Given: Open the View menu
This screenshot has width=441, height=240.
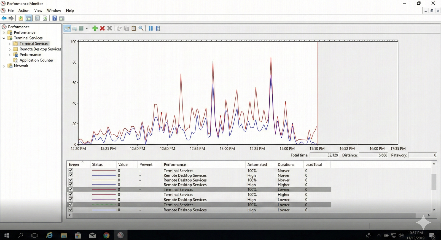Looking at the screenshot, I should coord(38,10).
